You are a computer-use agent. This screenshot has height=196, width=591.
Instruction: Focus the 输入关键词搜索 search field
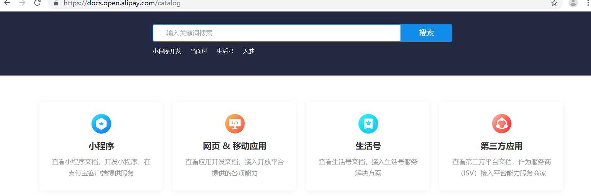coord(277,33)
